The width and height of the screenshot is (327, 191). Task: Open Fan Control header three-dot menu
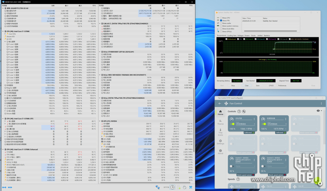point(321,103)
